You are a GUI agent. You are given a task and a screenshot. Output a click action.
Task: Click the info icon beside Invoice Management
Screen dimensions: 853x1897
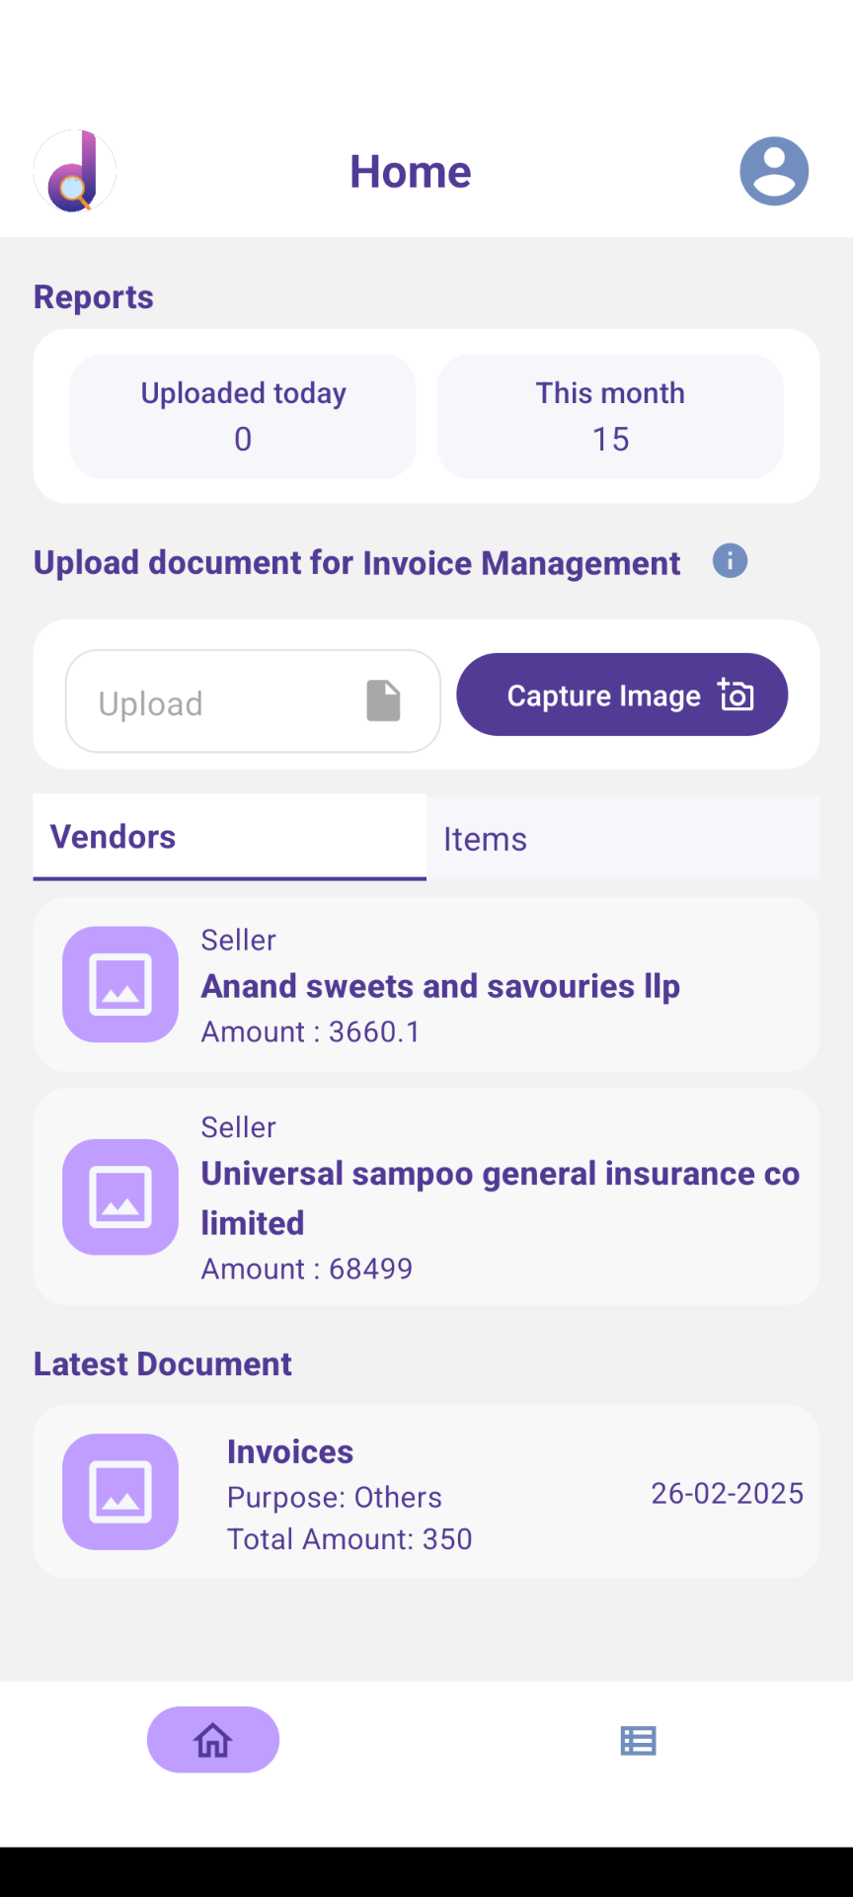730,561
